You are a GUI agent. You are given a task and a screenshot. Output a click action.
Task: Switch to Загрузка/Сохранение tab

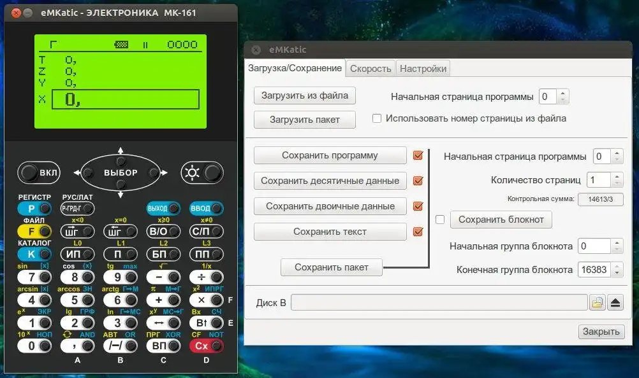[x=295, y=68]
